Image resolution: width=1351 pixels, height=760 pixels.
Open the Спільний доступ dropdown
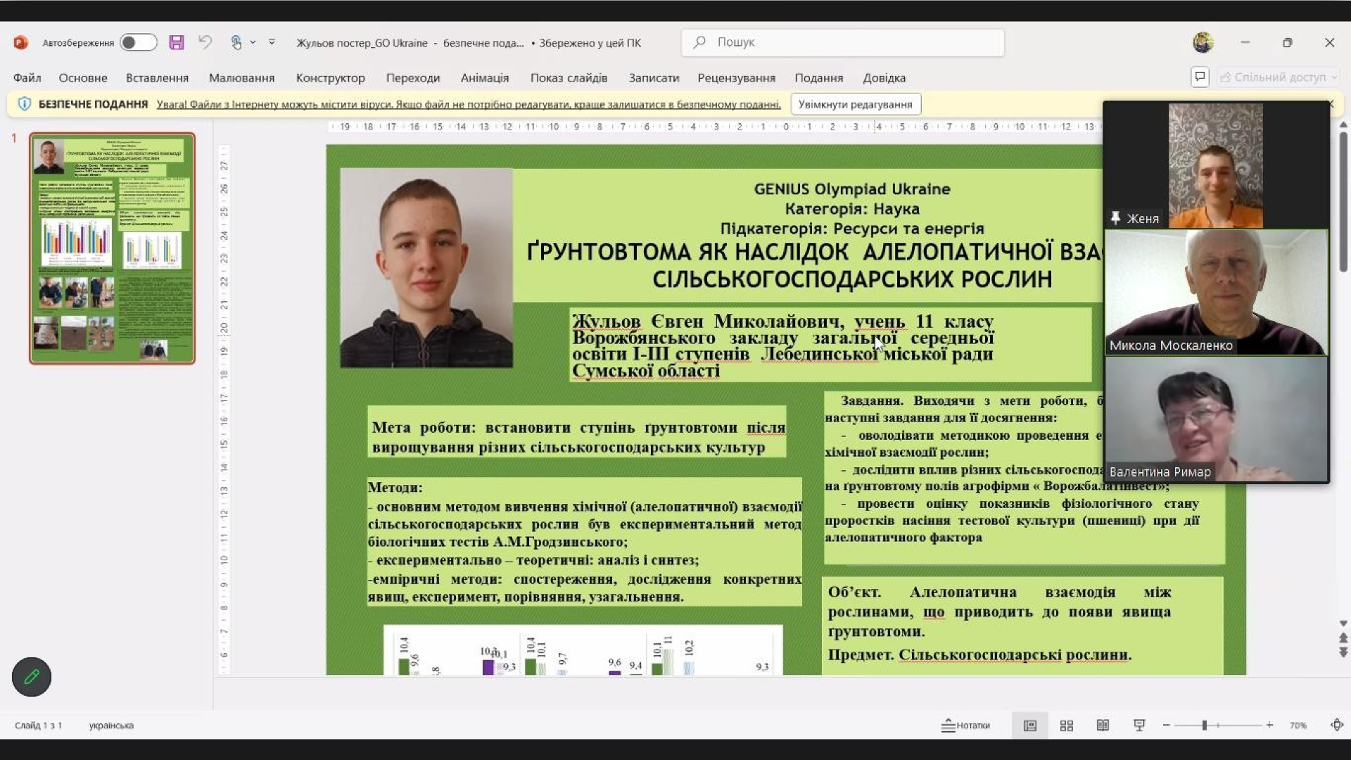click(1278, 77)
